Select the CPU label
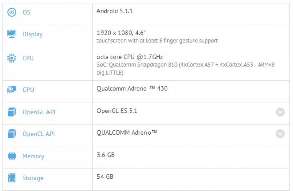 28,58
